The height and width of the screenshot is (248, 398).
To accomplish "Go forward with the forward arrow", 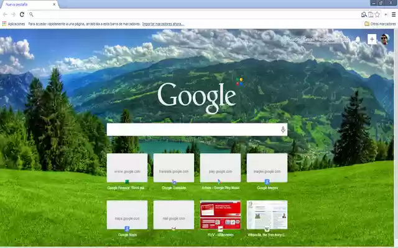I will pyautogui.click(x=14, y=14).
